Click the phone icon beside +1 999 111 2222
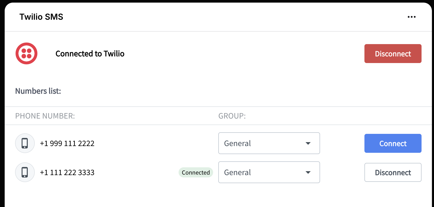This screenshot has width=434, height=207. click(25, 143)
